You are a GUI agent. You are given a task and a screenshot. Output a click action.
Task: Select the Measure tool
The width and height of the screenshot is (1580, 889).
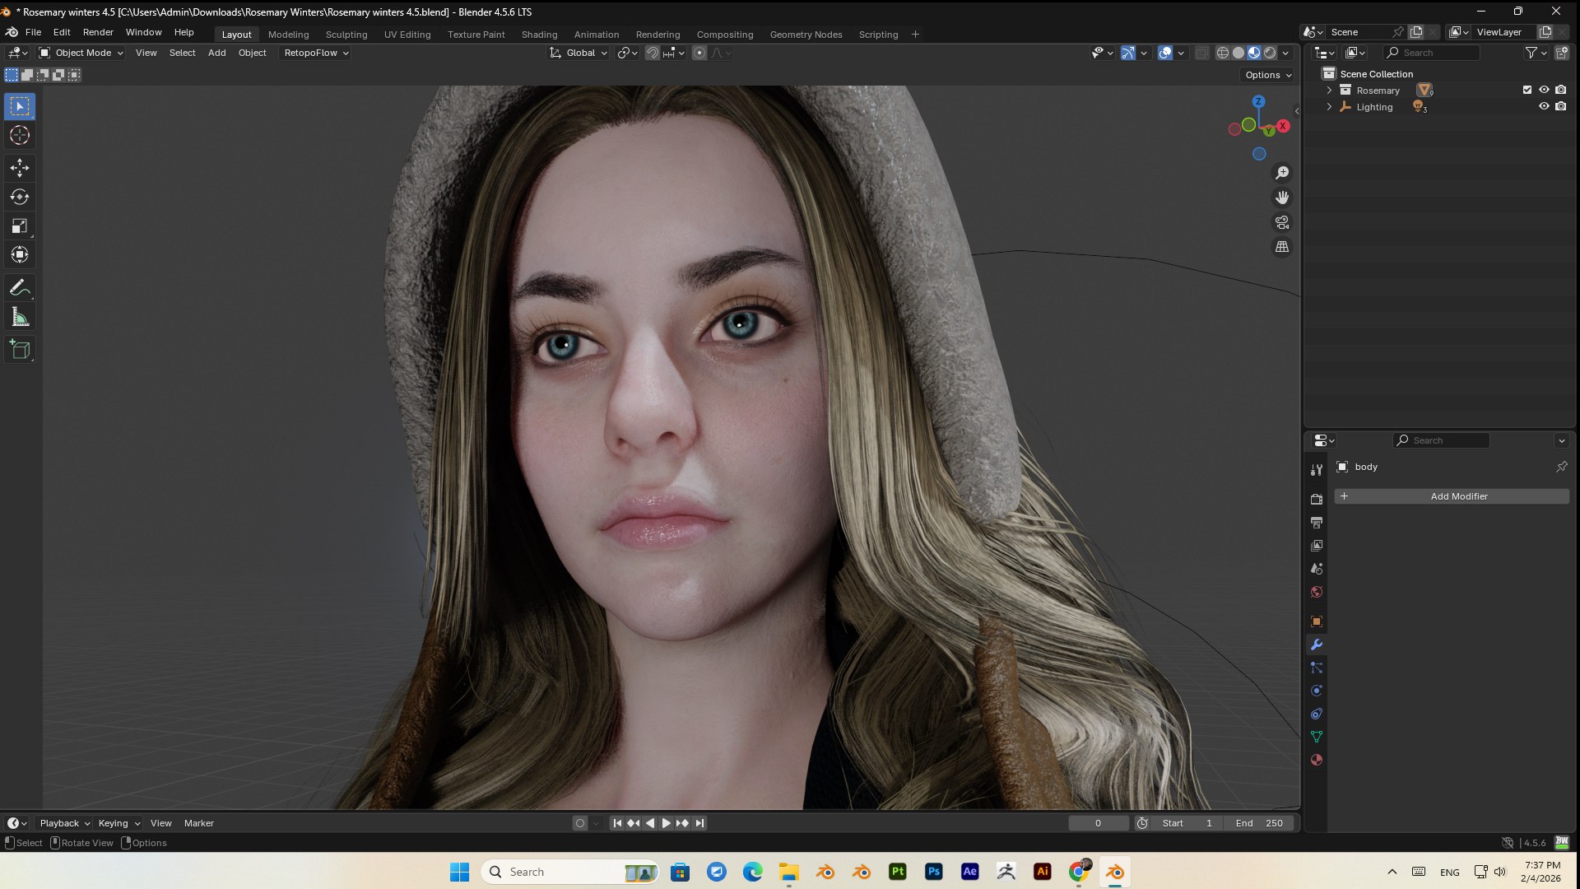[x=20, y=317]
